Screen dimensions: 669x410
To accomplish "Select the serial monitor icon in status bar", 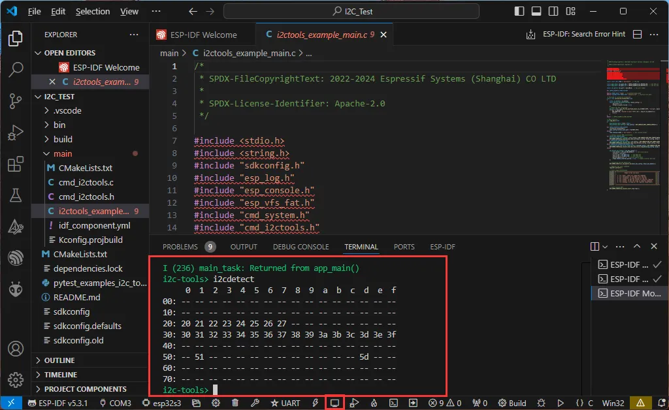I will coord(334,403).
